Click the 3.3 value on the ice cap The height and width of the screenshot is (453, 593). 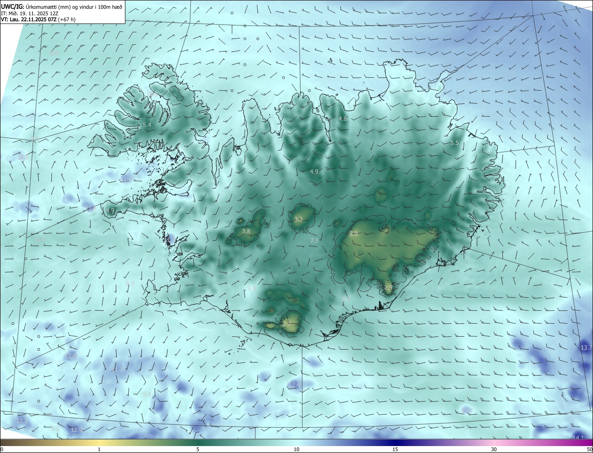[298, 220]
